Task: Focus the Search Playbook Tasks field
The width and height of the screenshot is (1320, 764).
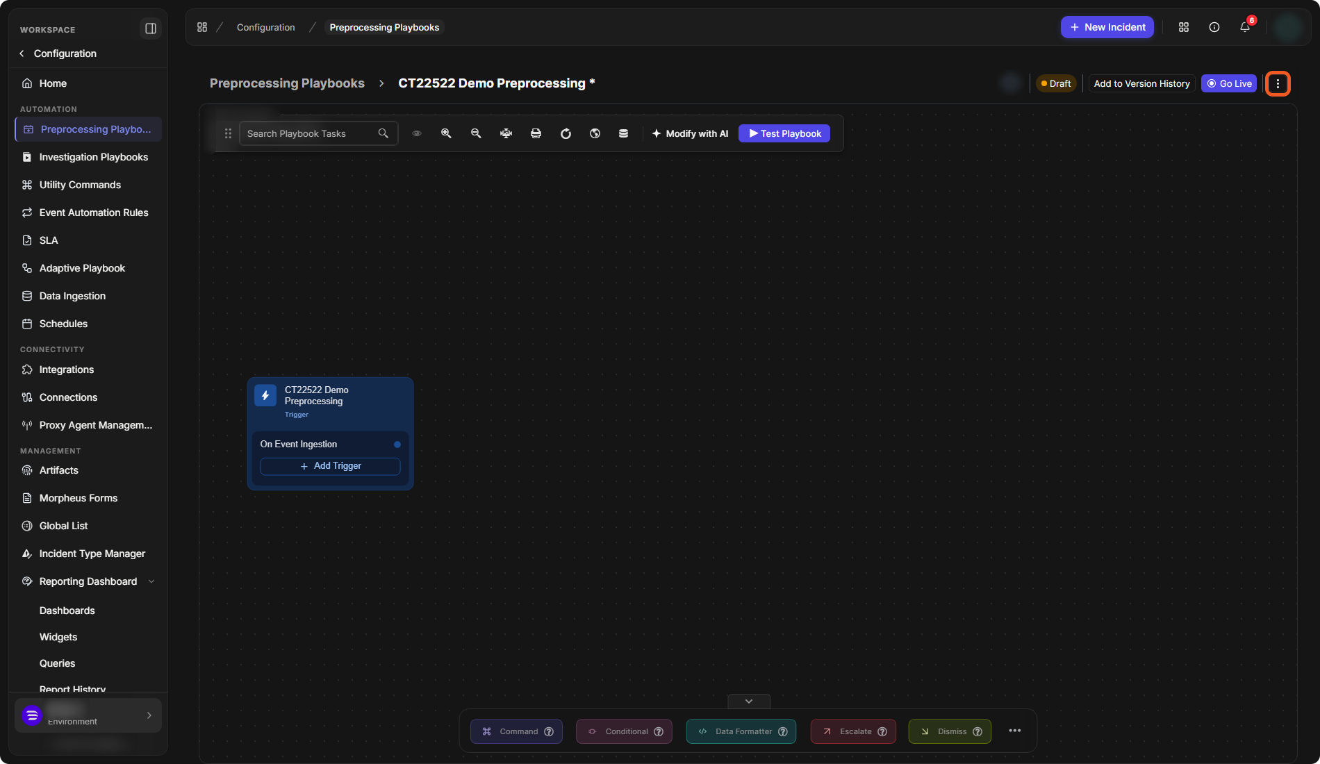Action: pos(318,133)
